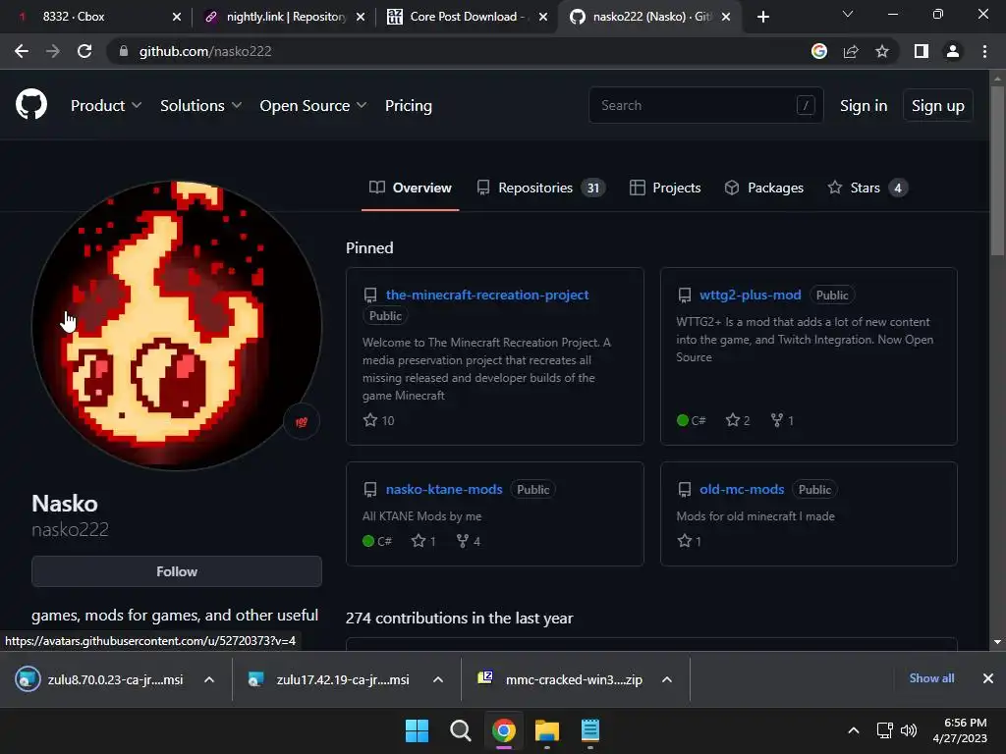The width and height of the screenshot is (1006, 754).
Task: Click the GitHub Octocat logo
Action: [31, 104]
